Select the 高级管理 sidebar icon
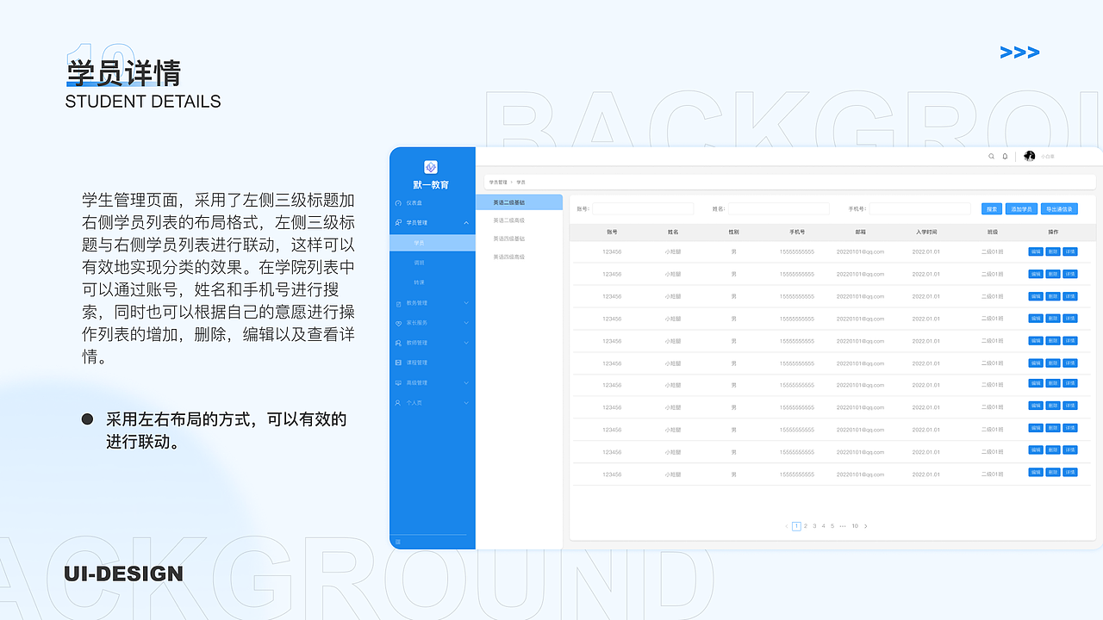 click(x=396, y=382)
